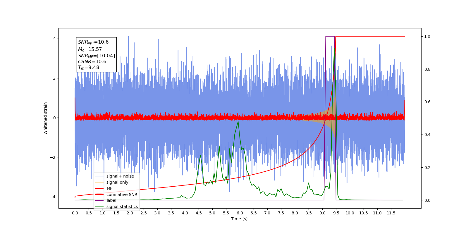This screenshot has height=234, width=468.
Task: Click the 'Whitened strain' y-axis label
Action: click(45, 118)
